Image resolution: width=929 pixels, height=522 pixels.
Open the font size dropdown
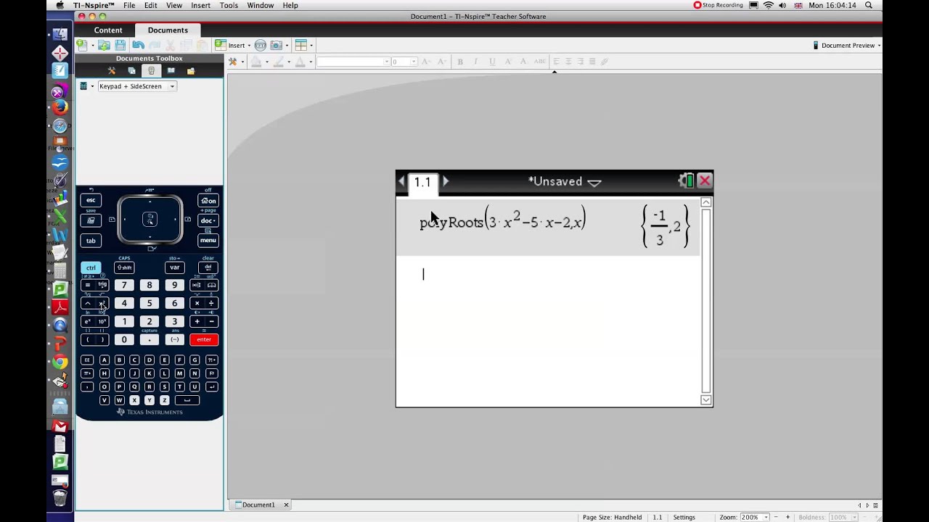tap(414, 62)
